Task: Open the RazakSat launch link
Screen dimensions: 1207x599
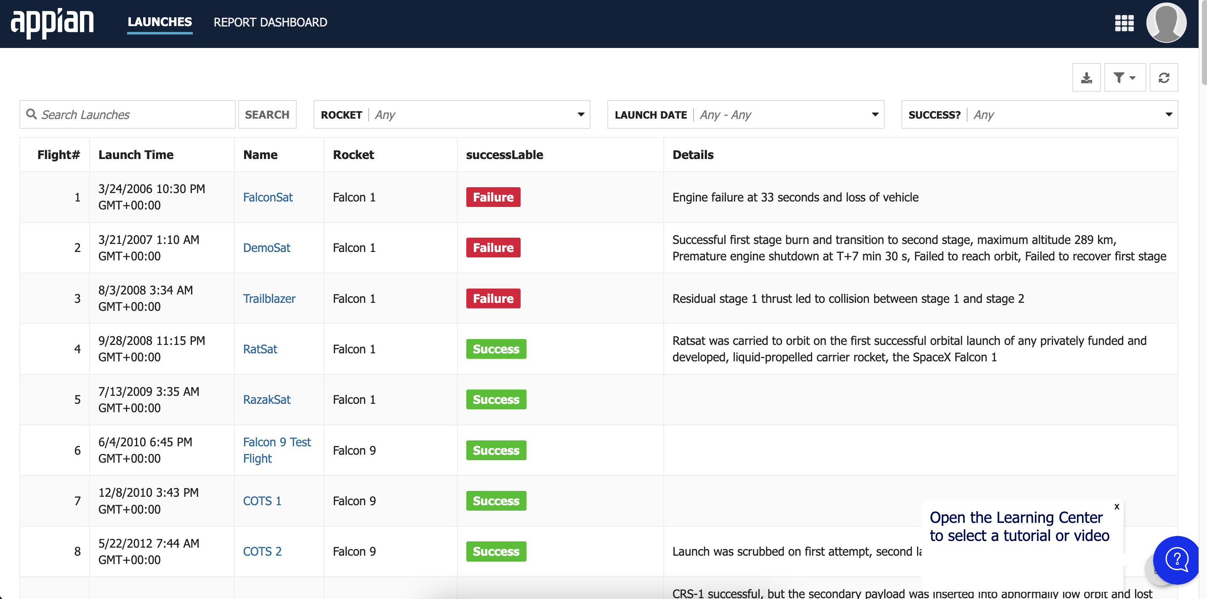Action: pyautogui.click(x=266, y=400)
